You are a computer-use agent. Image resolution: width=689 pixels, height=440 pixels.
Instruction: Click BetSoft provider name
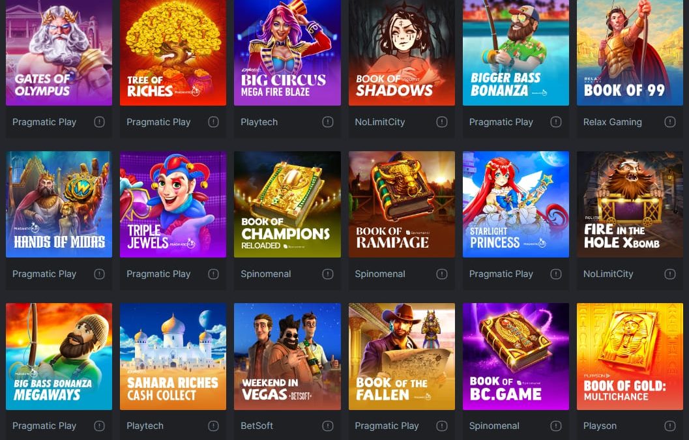pyautogui.click(x=257, y=426)
